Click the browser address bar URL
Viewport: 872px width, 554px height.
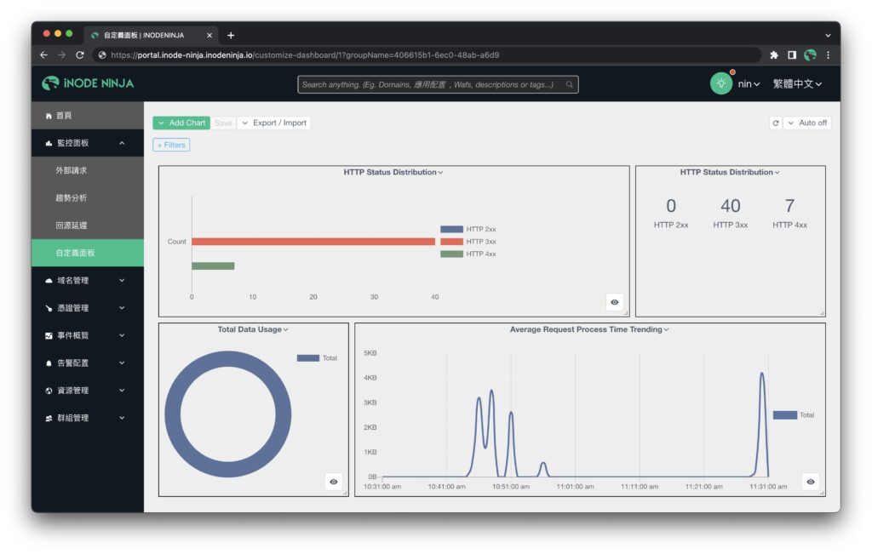[x=305, y=55]
